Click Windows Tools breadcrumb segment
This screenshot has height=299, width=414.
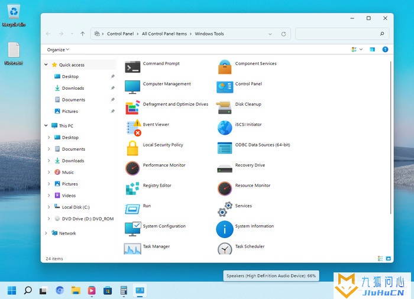(209, 34)
